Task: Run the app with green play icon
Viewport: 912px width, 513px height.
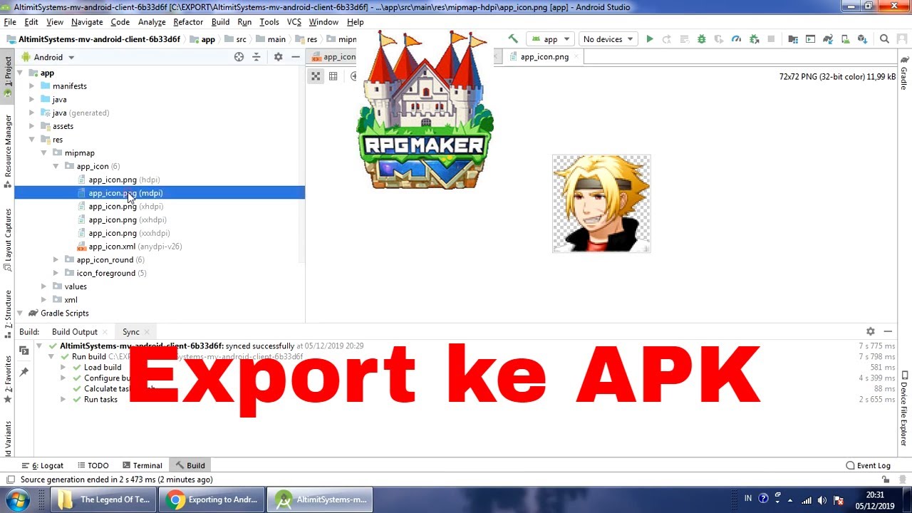Action: pyautogui.click(x=650, y=39)
